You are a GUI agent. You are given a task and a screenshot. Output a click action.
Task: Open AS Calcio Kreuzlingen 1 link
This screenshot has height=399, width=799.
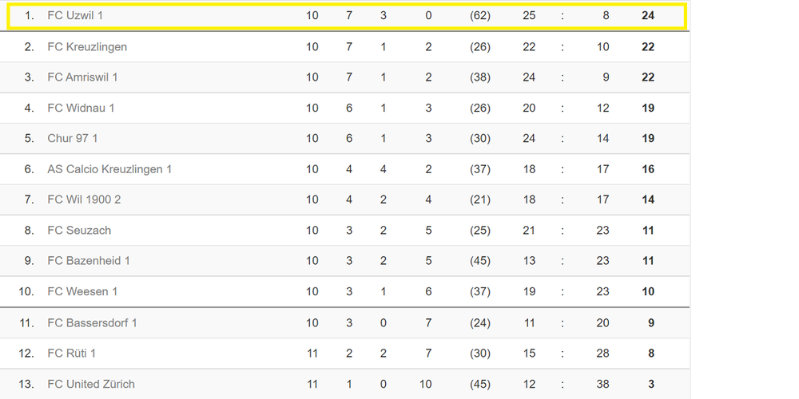click(109, 169)
